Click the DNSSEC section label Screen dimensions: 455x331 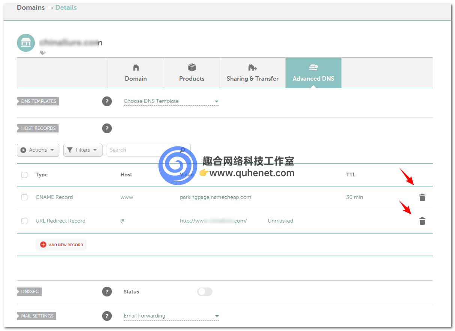tap(29, 292)
